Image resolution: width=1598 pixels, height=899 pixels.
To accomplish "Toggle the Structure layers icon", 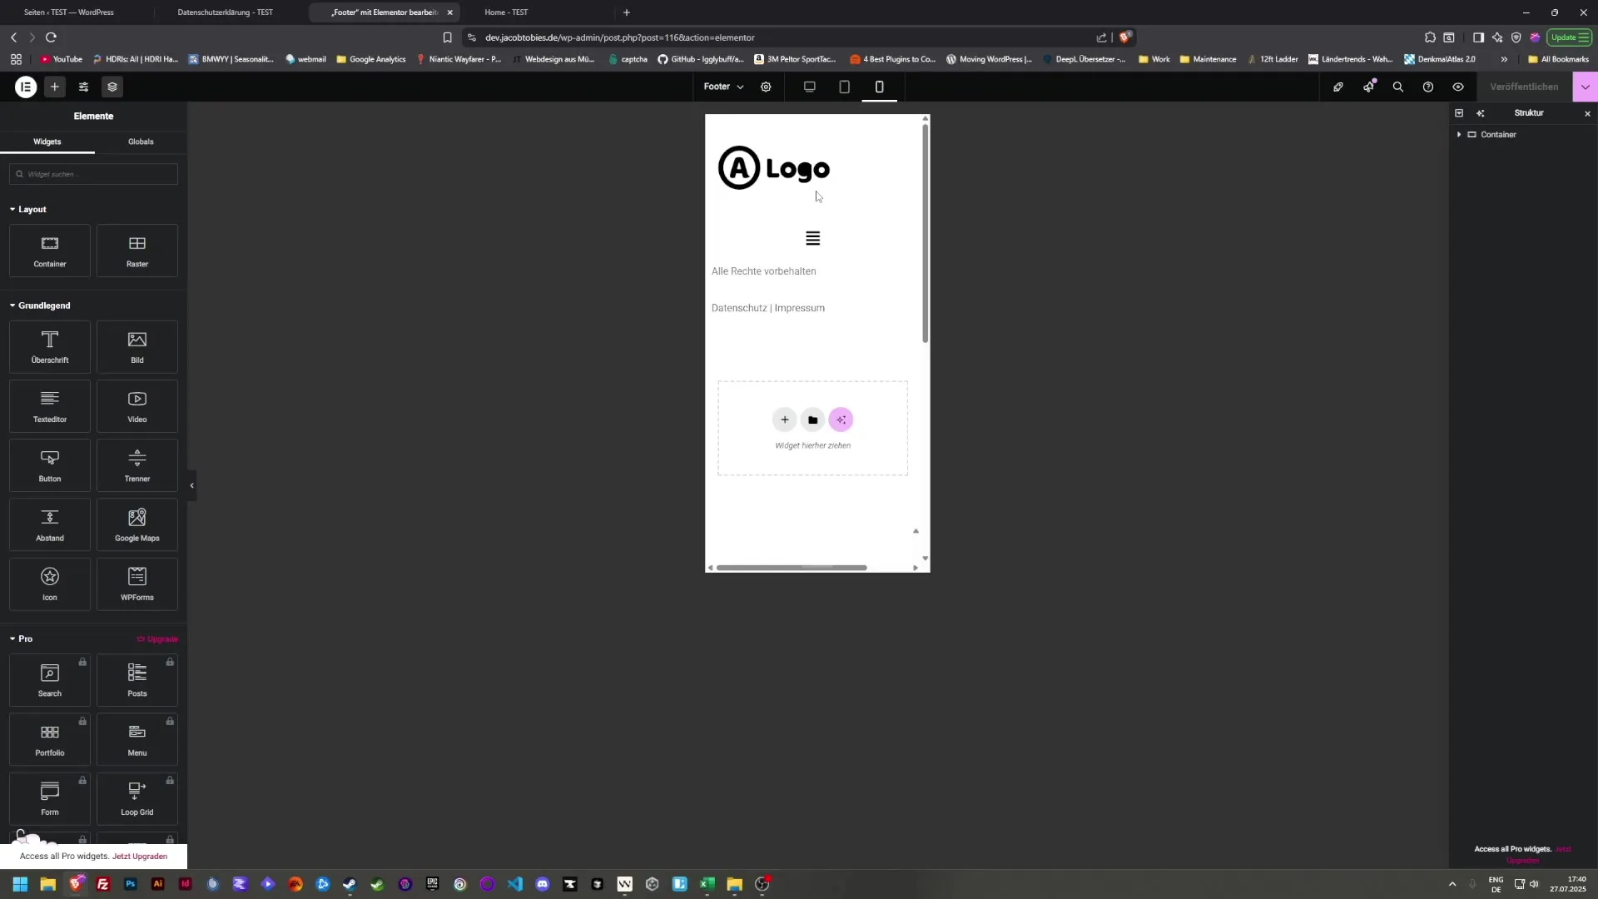I will [x=112, y=87].
